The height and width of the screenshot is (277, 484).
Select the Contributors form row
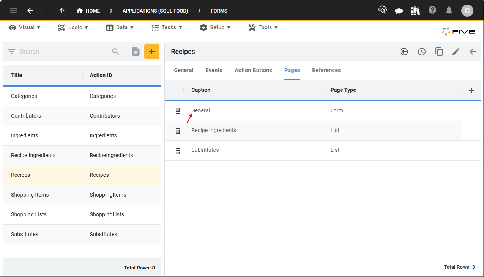click(82, 116)
